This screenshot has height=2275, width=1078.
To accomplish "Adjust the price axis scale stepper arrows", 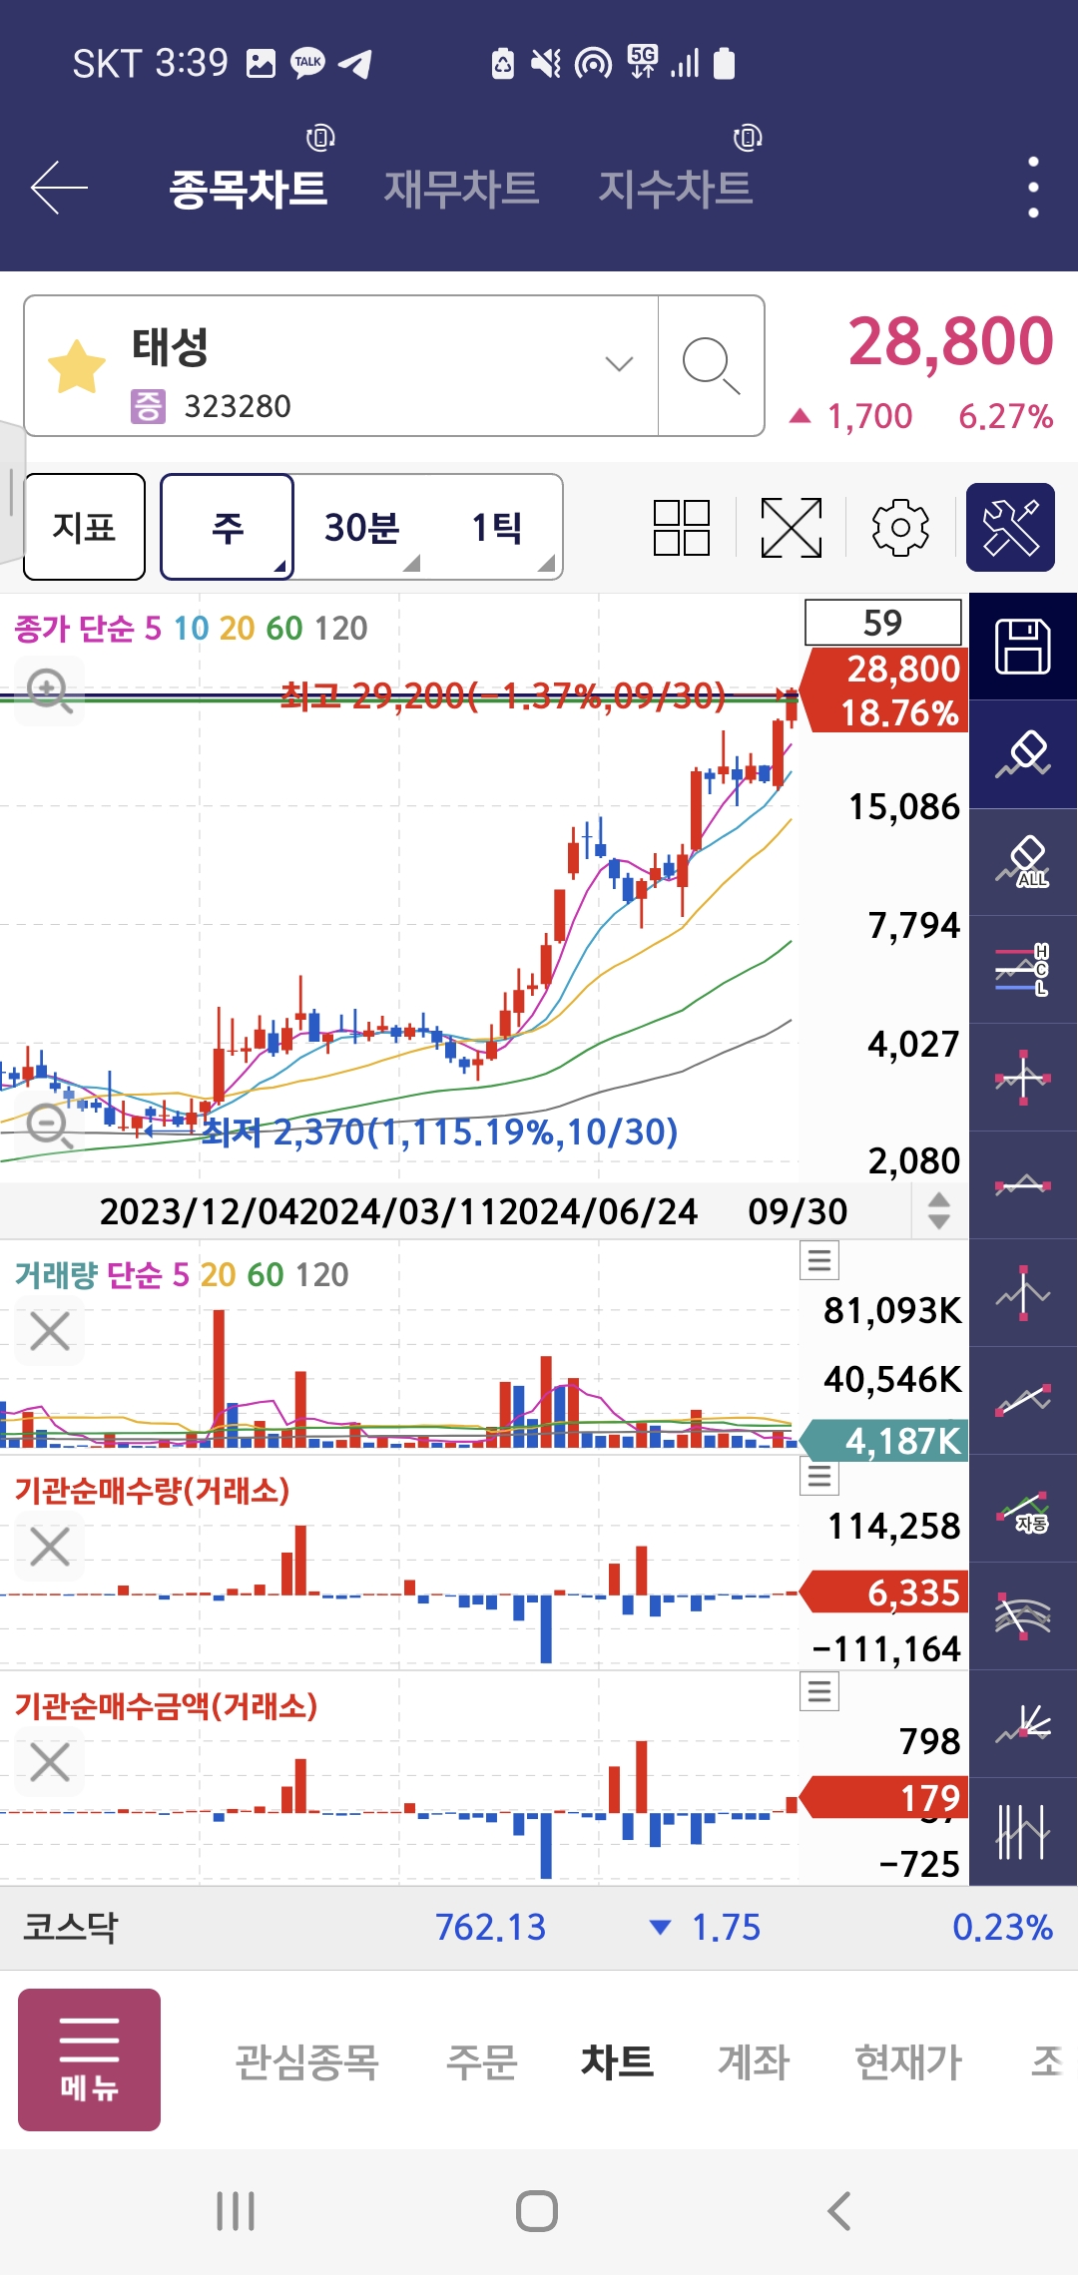I will (938, 1211).
